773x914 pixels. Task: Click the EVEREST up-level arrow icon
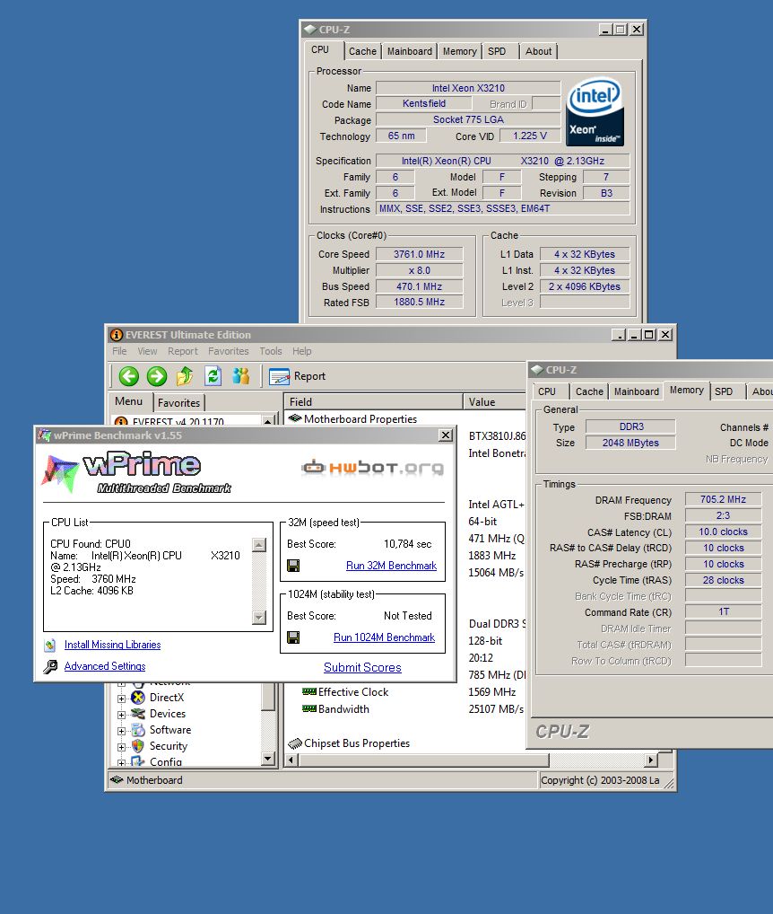click(185, 376)
